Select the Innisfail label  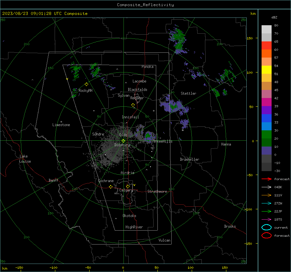[130, 117]
